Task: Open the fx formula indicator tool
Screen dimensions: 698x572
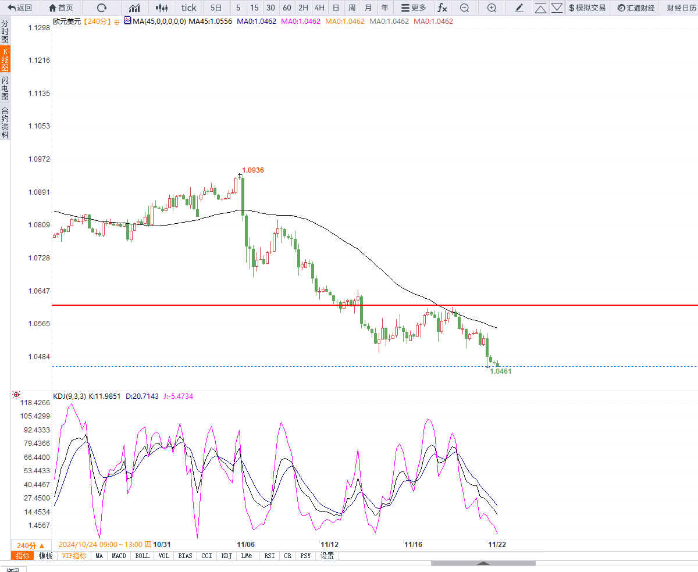Action: (442, 8)
